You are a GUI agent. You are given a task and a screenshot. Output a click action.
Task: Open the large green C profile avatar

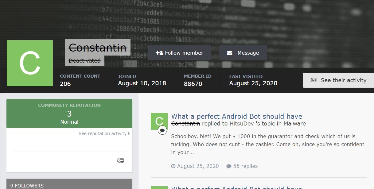(x=30, y=63)
